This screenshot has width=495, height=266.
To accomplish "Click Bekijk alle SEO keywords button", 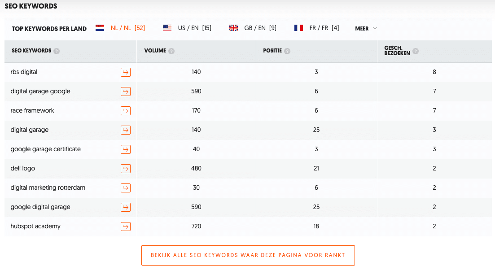I will (x=248, y=255).
